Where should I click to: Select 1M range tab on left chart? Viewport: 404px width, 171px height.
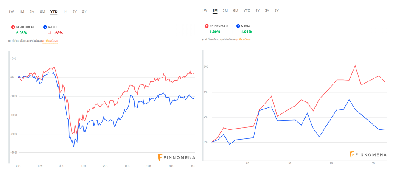[22, 11]
